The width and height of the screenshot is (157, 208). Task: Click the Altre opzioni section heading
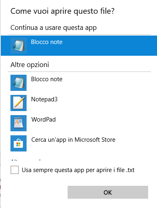point(30,65)
